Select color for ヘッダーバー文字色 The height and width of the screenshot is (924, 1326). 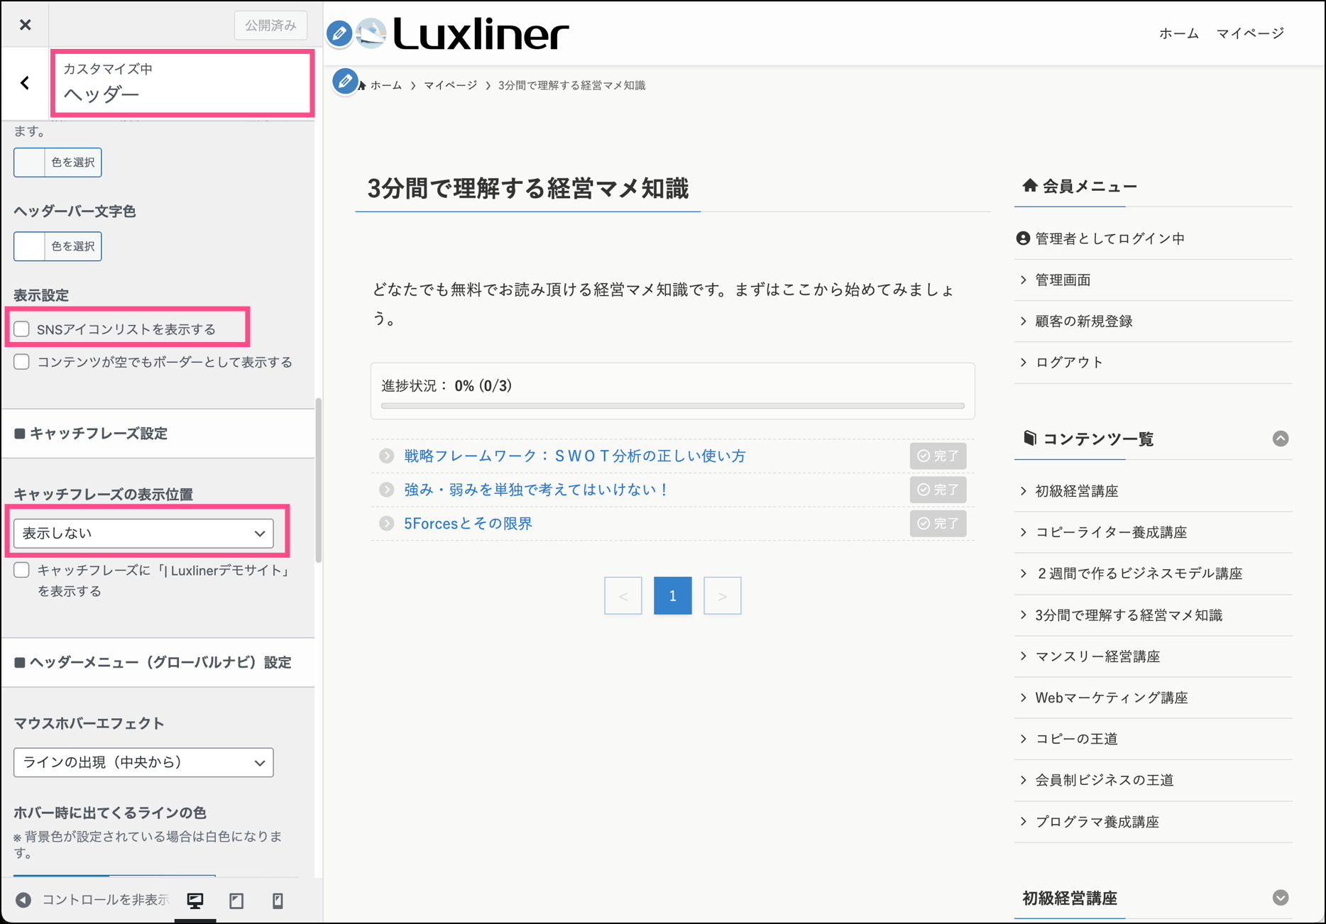58,246
